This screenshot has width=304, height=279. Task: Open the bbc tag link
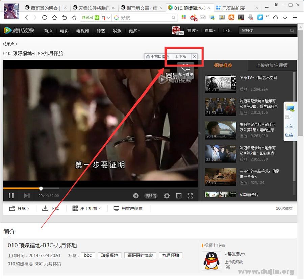(88, 255)
